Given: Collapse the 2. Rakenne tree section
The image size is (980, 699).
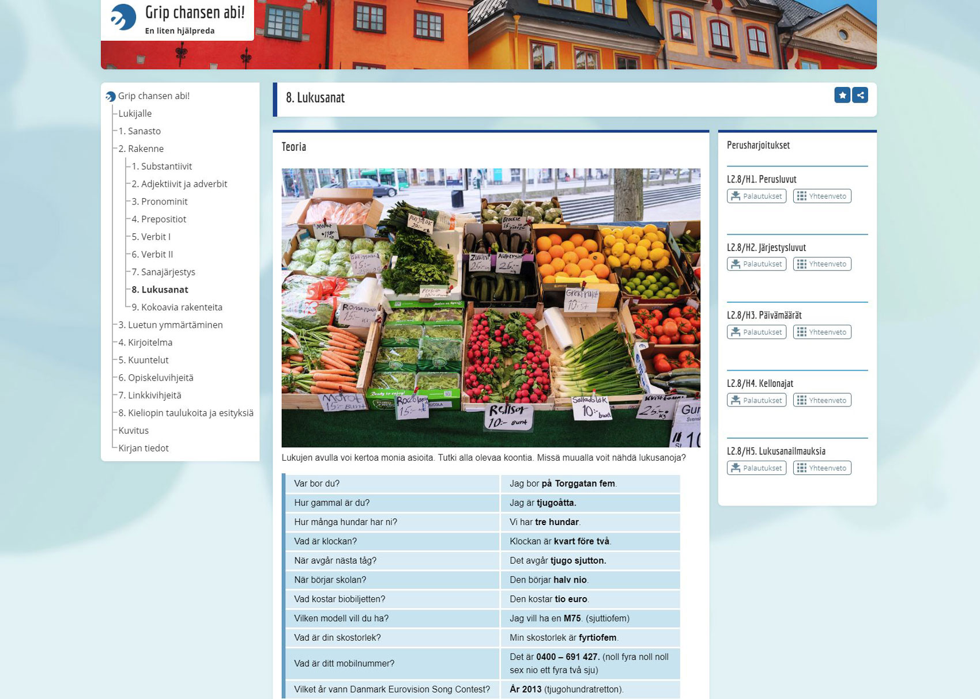Looking at the screenshot, I should (x=141, y=149).
